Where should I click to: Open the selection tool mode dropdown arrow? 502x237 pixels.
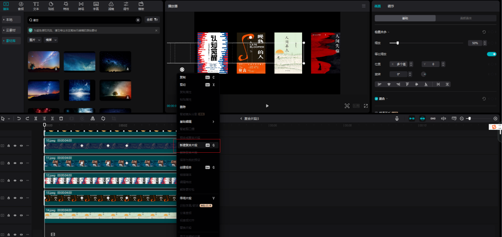[9, 119]
